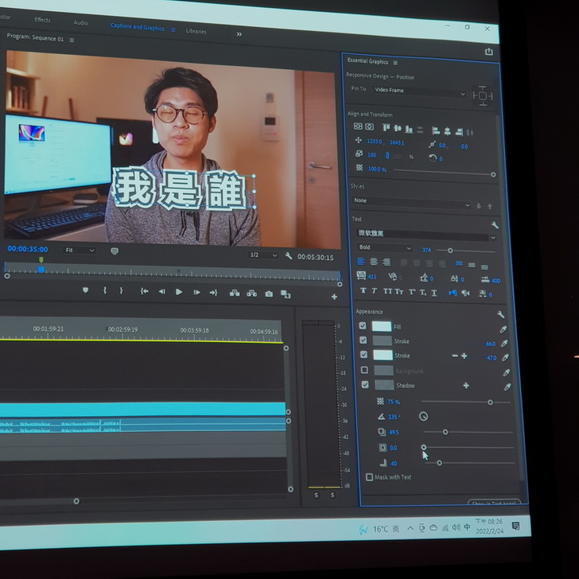579x579 pixels.
Task: Switch to the Libraries workspace
Action: (196, 31)
